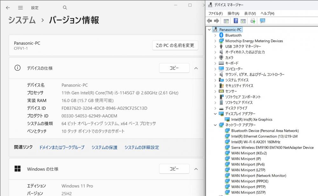Click the ソフトウェア コンポーネント icon
The width and height of the screenshot is (318, 196).
pyautogui.click(x=221, y=97)
